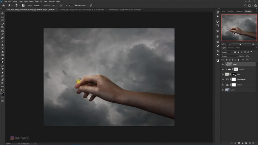The width and height of the screenshot is (258, 145).
Task: Toggle the layer filter on/off switch
Action: 251,52
